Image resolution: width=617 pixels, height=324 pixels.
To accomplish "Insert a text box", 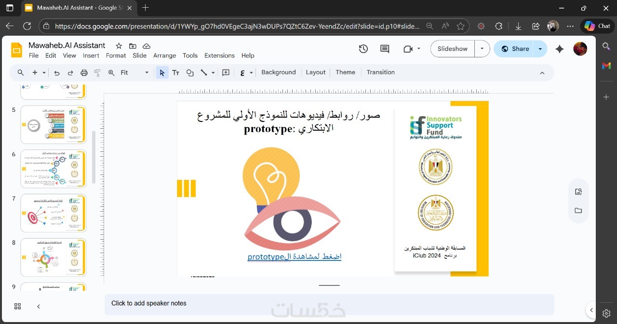I will point(176,73).
